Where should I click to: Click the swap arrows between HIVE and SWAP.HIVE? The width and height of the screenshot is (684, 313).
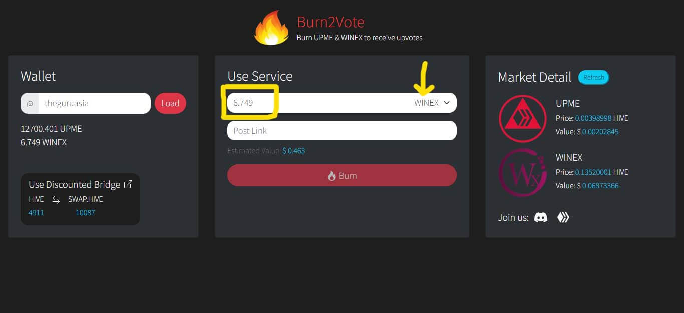tap(56, 199)
